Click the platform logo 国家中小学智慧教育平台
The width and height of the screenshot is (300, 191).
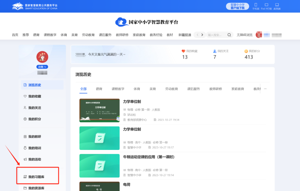pyautogui.click(x=147, y=22)
